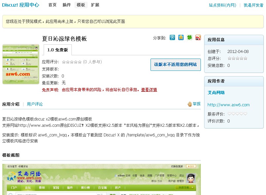Share via green clover icon
The height and width of the screenshot is (195, 266).
coord(190,37)
